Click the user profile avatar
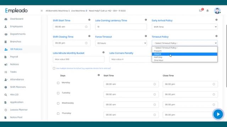The height and width of the screenshot is (127, 227). (x=217, y=11)
